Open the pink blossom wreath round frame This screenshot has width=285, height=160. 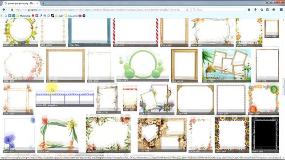[23, 66]
